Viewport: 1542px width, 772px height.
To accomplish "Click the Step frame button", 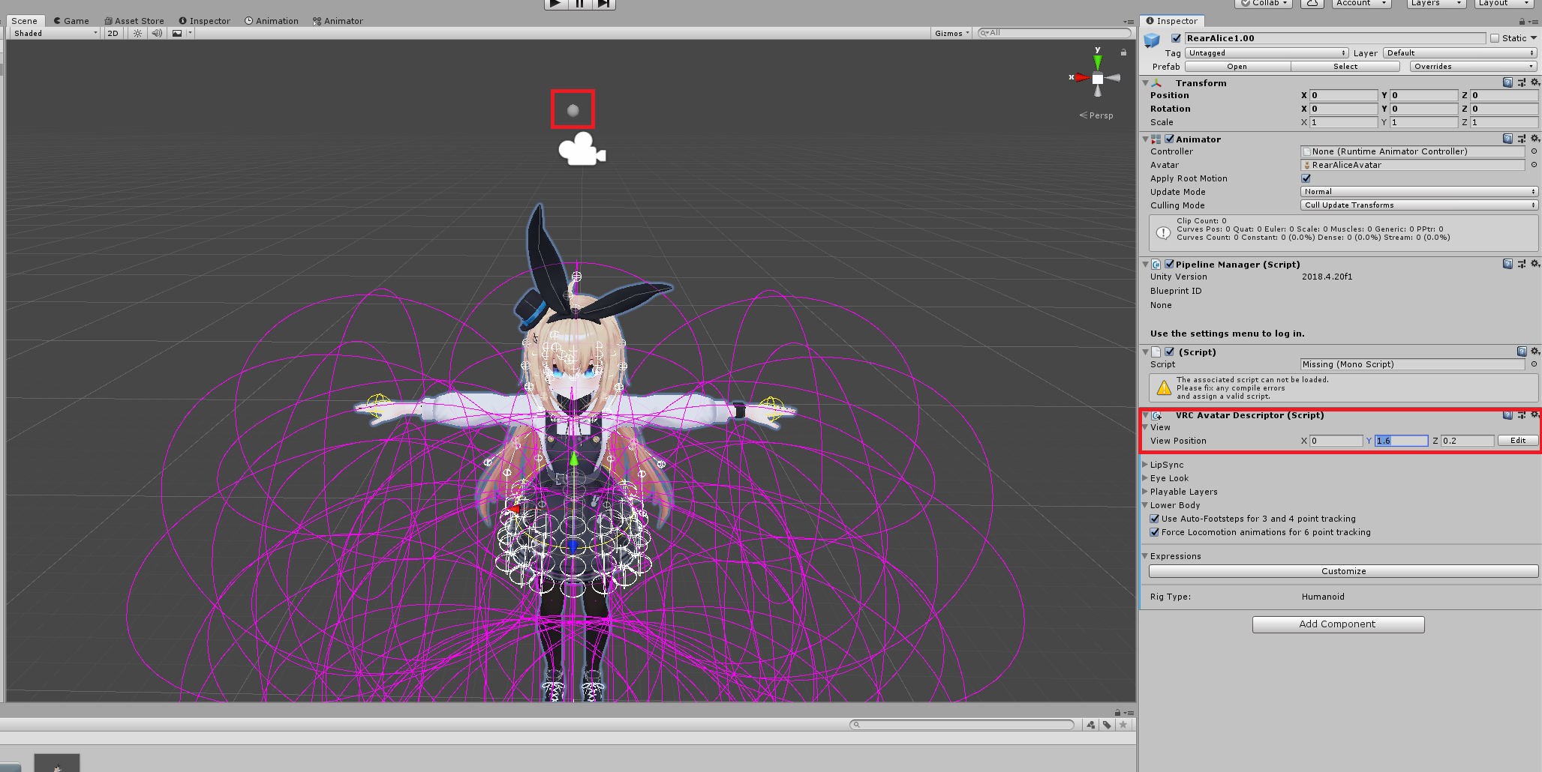I will 604,4.
